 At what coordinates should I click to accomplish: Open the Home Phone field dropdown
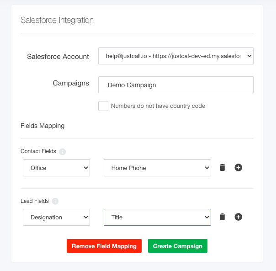(x=157, y=168)
